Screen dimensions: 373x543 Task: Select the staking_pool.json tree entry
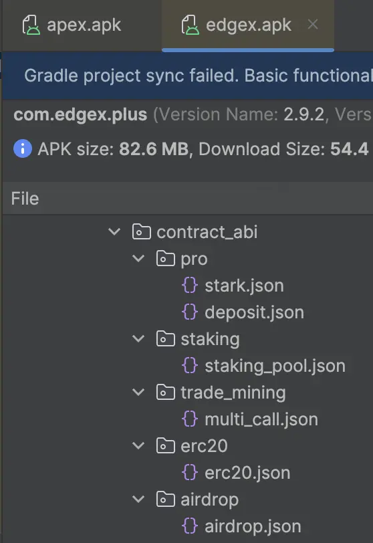(264, 366)
